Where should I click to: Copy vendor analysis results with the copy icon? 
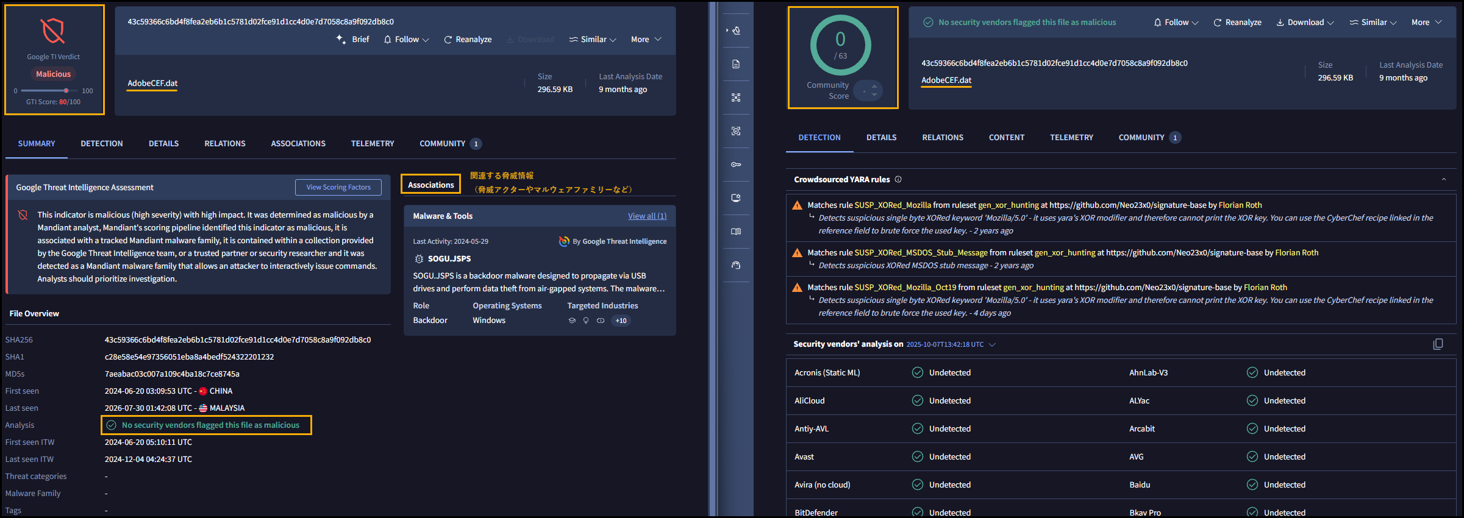pyautogui.click(x=1438, y=344)
